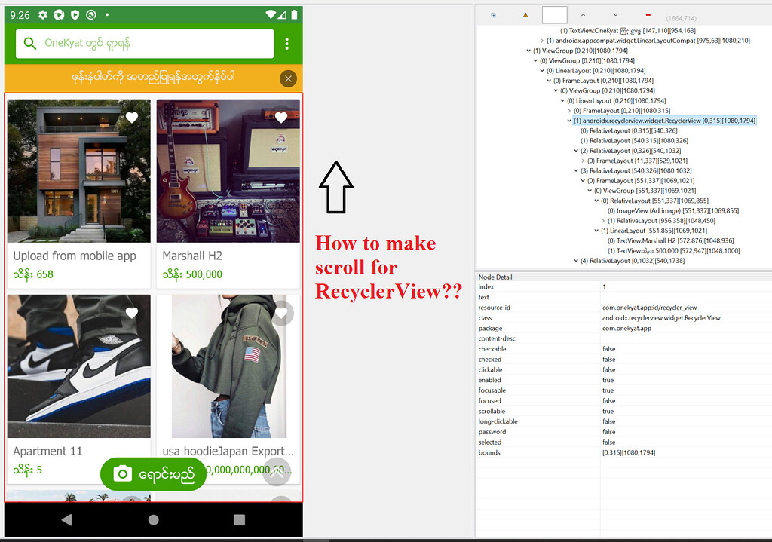Tap the gear icon in the Android status bar
This screenshot has width=772, height=542.
pos(42,13)
